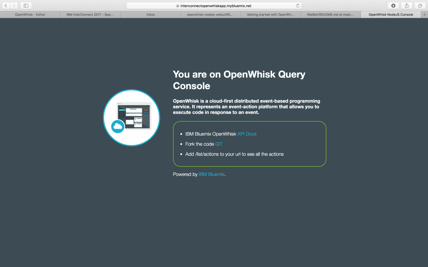Switch to IBM InterConnect 2017 tab

click(x=90, y=15)
